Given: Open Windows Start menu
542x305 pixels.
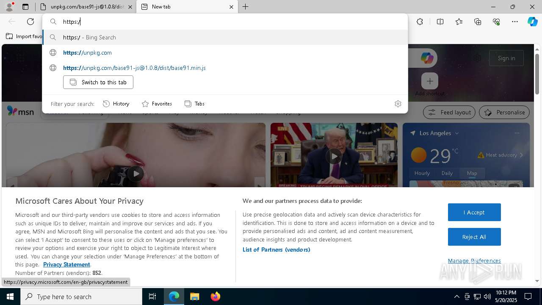Looking at the screenshot, I should click(10, 297).
